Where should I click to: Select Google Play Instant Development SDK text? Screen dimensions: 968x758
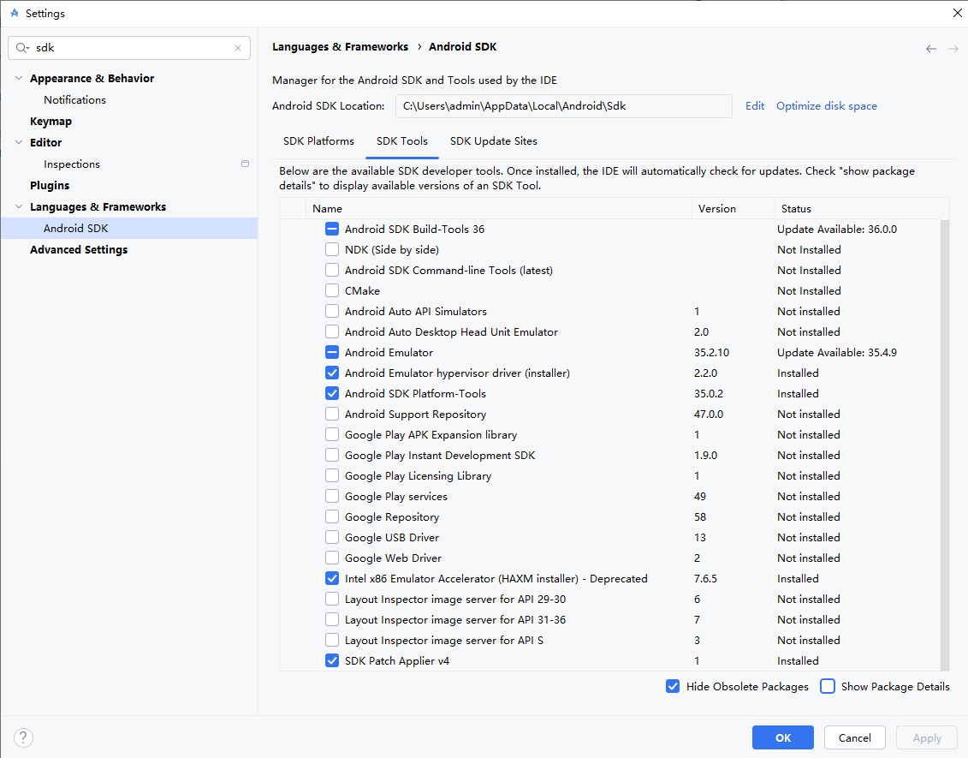[x=440, y=456]
